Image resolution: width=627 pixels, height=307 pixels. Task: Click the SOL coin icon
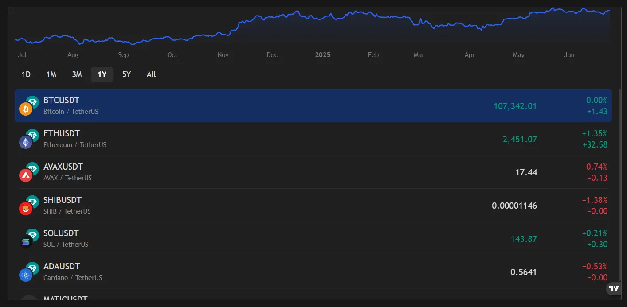[26, 241]
